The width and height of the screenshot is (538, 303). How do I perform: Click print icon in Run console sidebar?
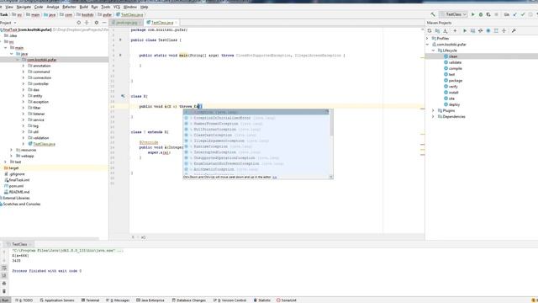click(4, 283)
